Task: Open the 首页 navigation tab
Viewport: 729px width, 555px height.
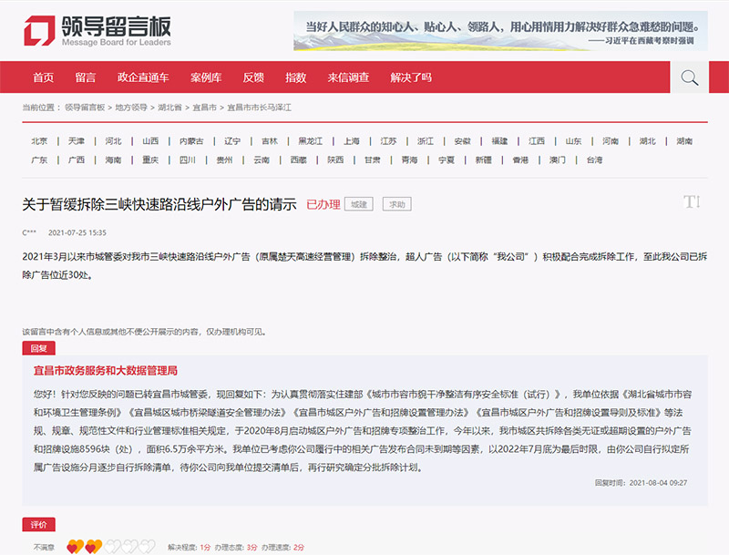Action: (x=43, y=77)
